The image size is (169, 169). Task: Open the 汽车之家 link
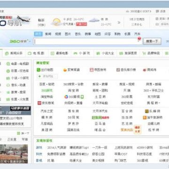[47, 111]
